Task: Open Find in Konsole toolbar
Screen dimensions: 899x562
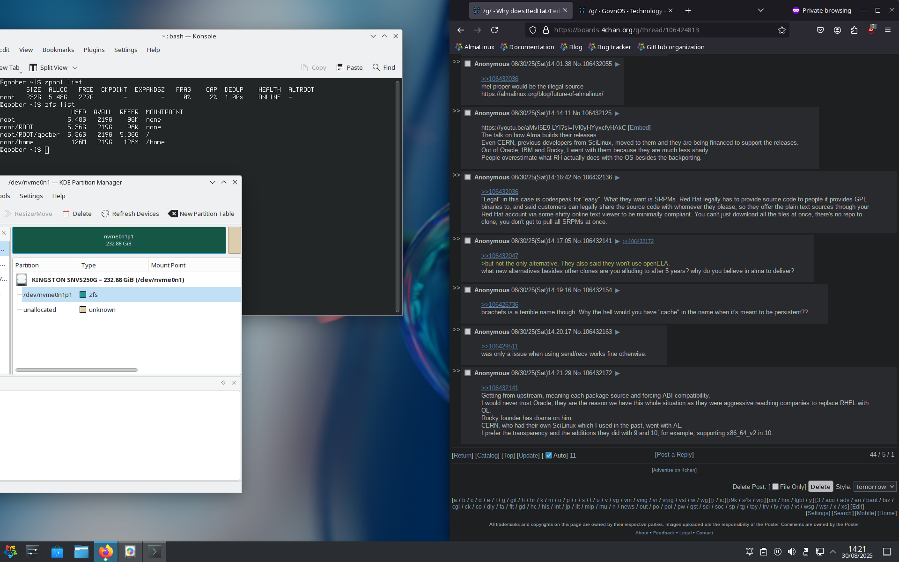Action: coord(384,67)
